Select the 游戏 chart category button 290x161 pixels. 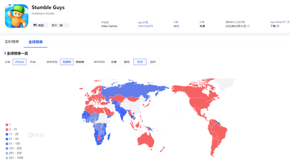pos(127,62)
